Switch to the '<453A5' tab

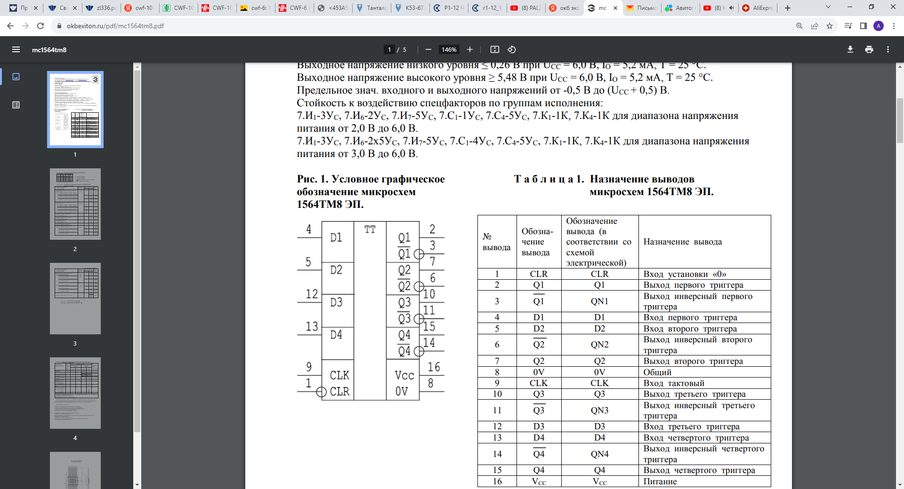pyautogui.click(x=332, y=8)
